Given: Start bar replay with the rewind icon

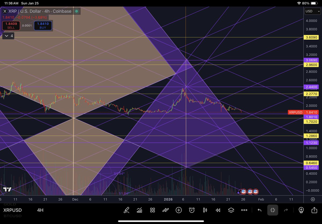Looking at the screenshot, I should [218, 210].
